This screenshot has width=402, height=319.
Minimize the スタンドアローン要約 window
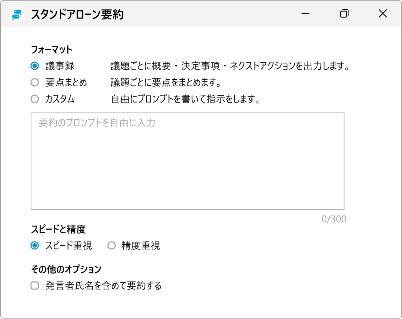305,14
